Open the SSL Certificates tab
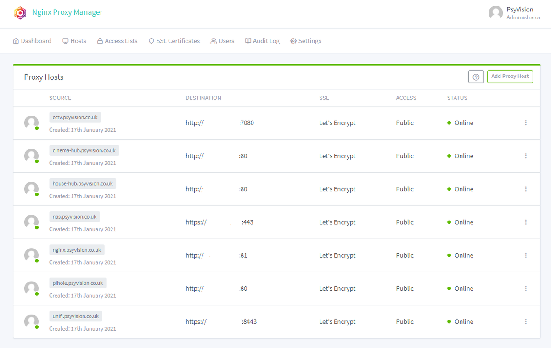551x348 pixels. pyautogui.click(x=174, y=41)
